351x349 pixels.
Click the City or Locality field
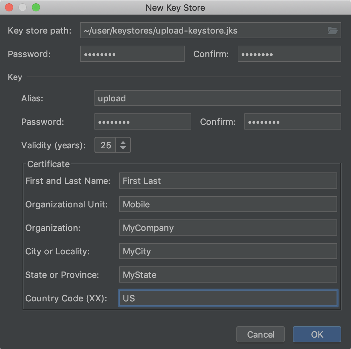click(x=228, y=251)
